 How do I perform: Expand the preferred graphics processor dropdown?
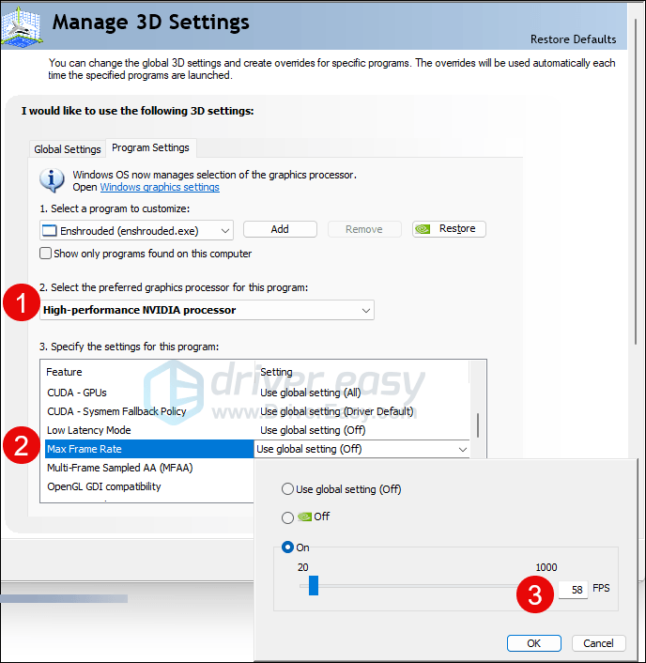(x=365, y=310)
